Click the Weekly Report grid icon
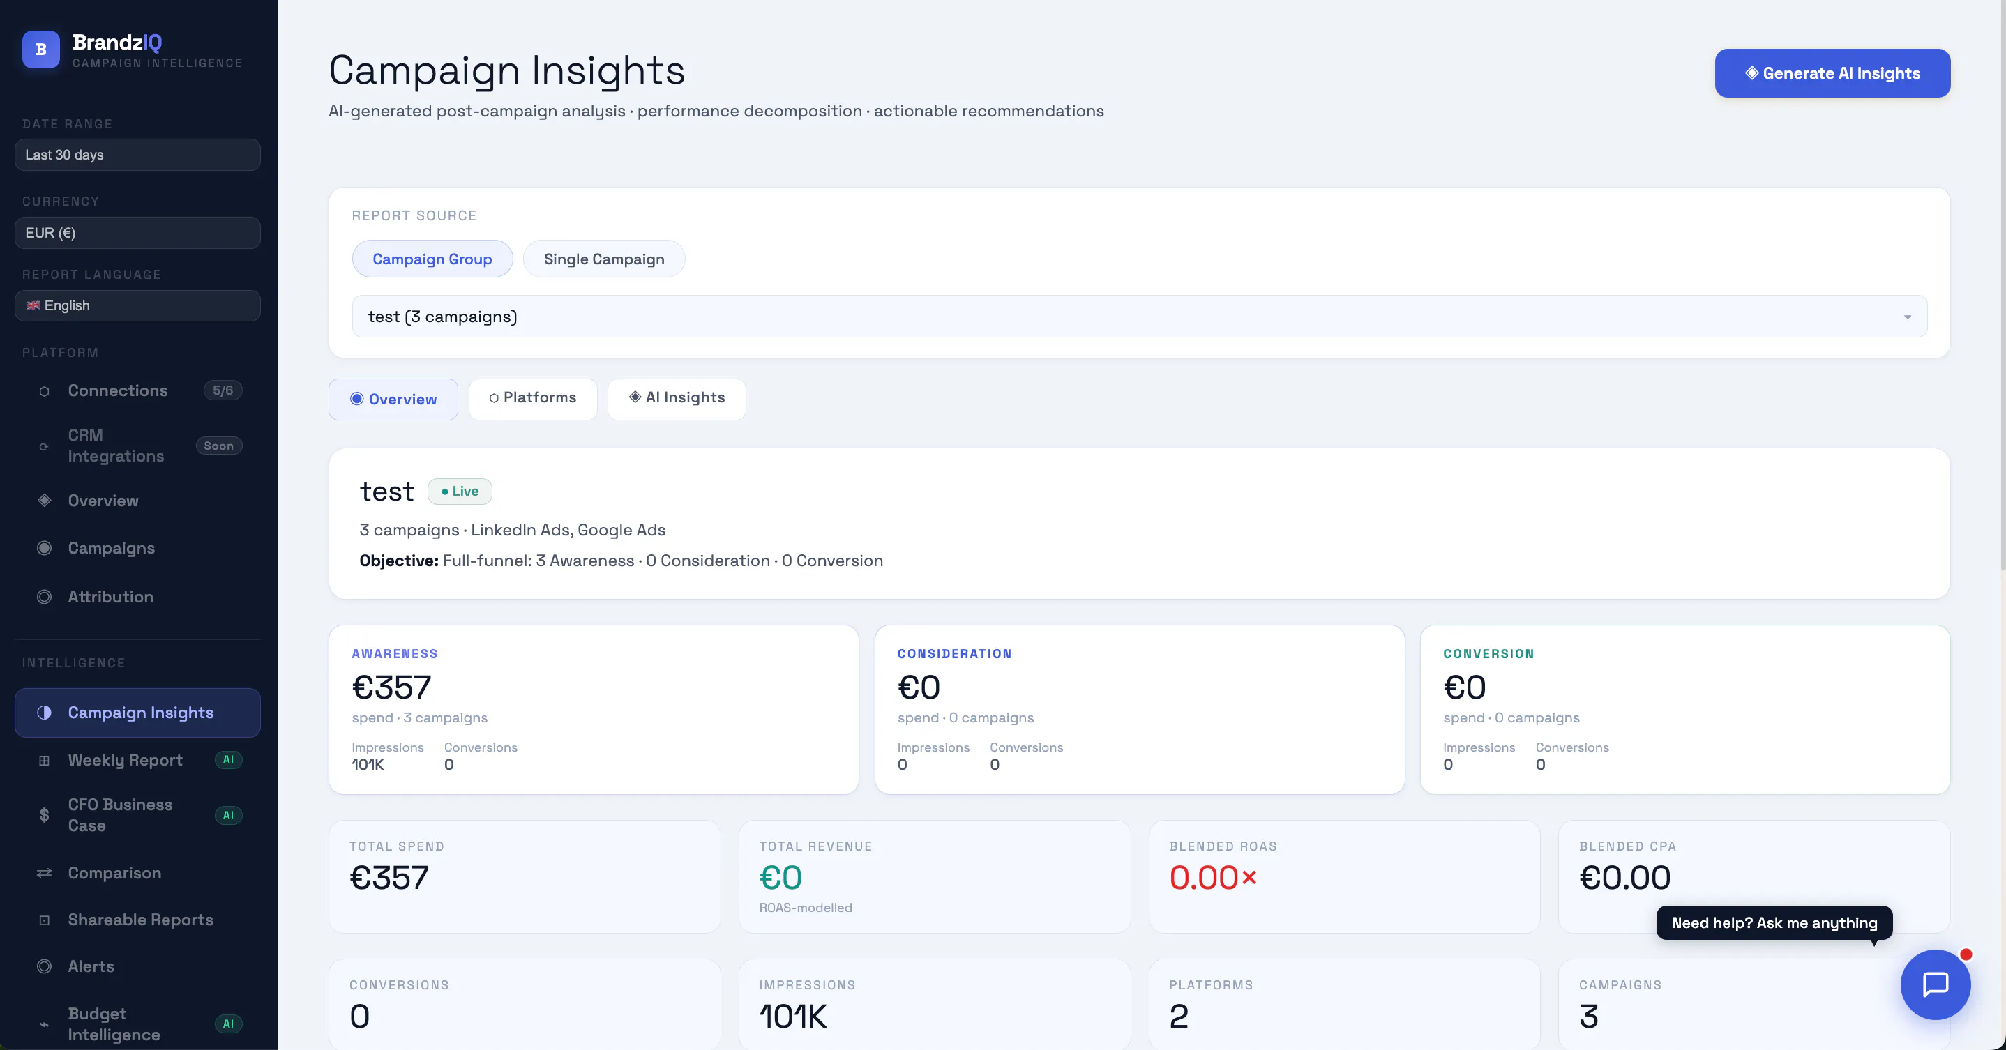2006x1050 pixels. 45,761
